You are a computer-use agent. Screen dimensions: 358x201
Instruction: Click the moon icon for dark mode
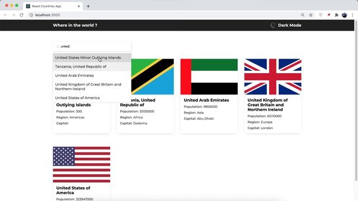point(273,25)
